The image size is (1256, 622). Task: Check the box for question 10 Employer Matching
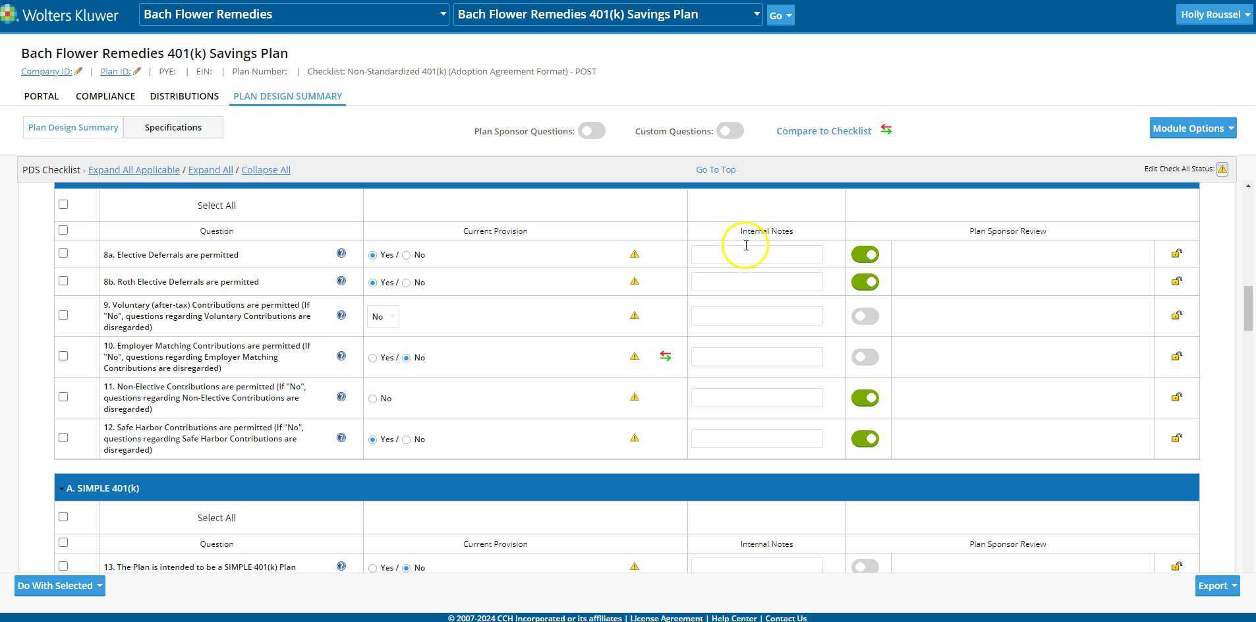coord(63,356)
